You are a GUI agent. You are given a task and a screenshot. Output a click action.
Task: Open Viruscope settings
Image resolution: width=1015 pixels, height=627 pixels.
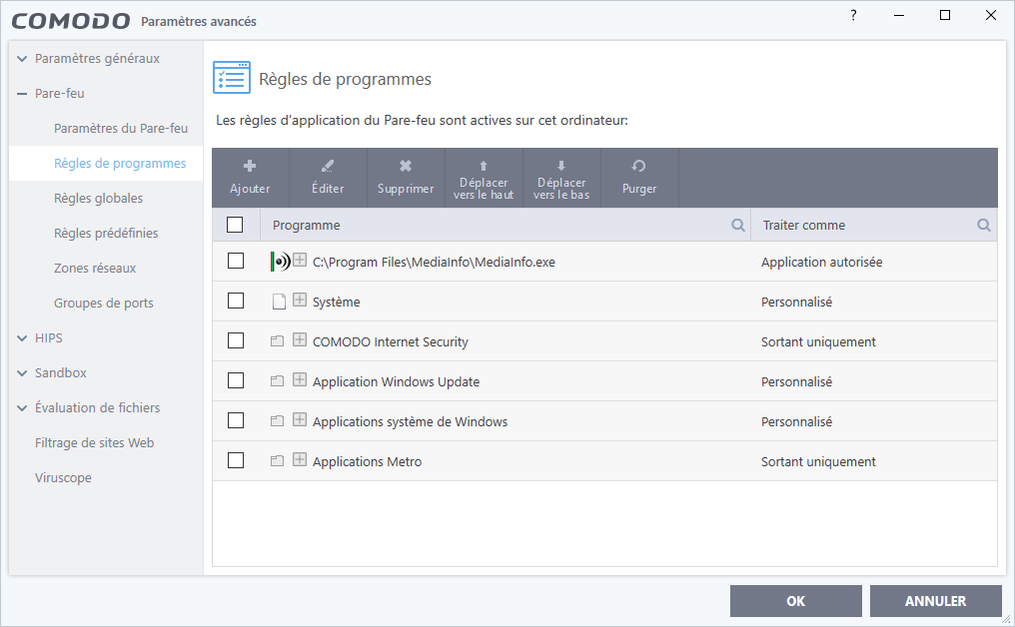(x=63, y=477)
